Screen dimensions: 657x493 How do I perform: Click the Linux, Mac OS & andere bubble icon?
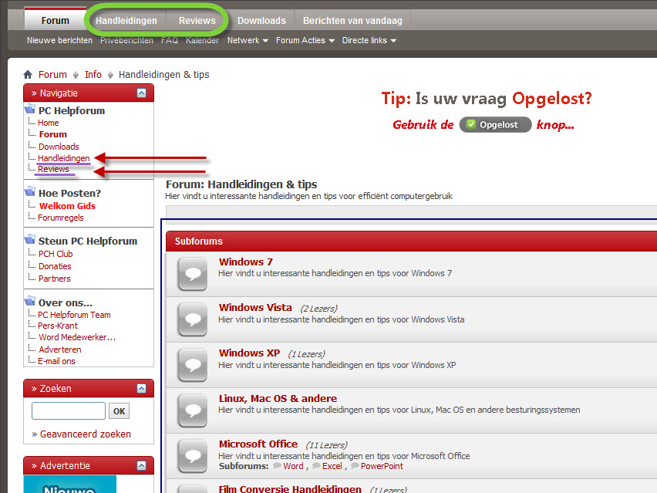(x=193, y=410)
